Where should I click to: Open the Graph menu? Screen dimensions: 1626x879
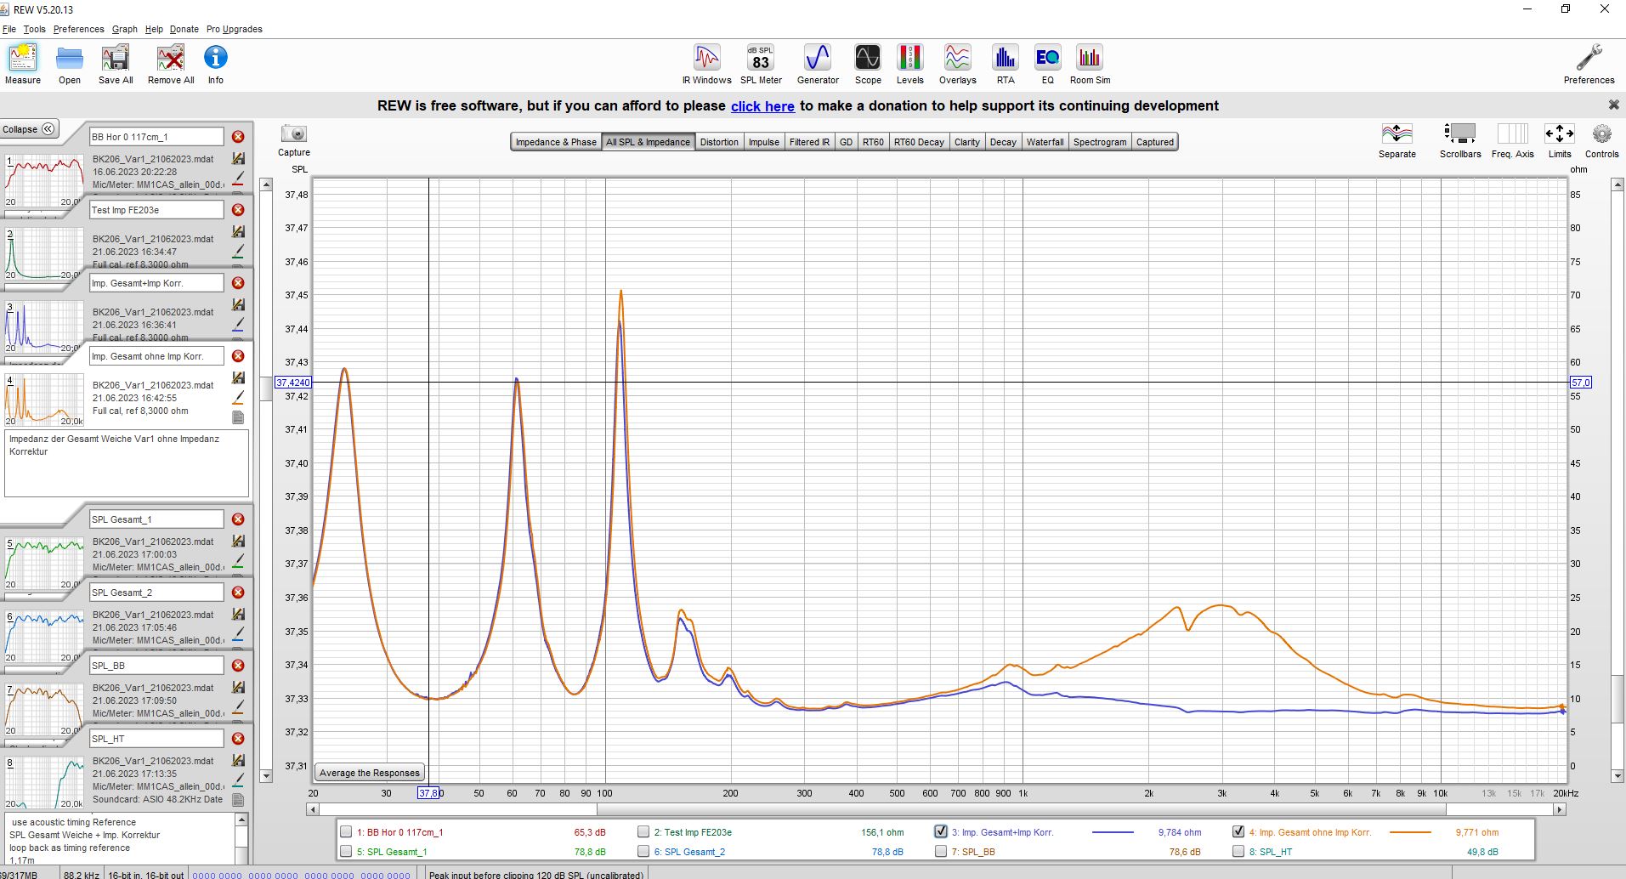tap(125, 29)
